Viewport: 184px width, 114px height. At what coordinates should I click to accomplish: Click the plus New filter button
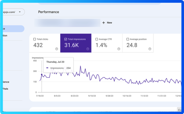click(107, 23)
